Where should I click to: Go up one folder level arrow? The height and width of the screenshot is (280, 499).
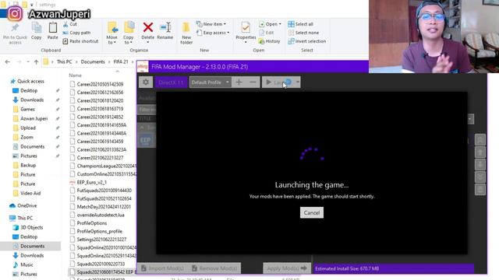pos(37,62)
